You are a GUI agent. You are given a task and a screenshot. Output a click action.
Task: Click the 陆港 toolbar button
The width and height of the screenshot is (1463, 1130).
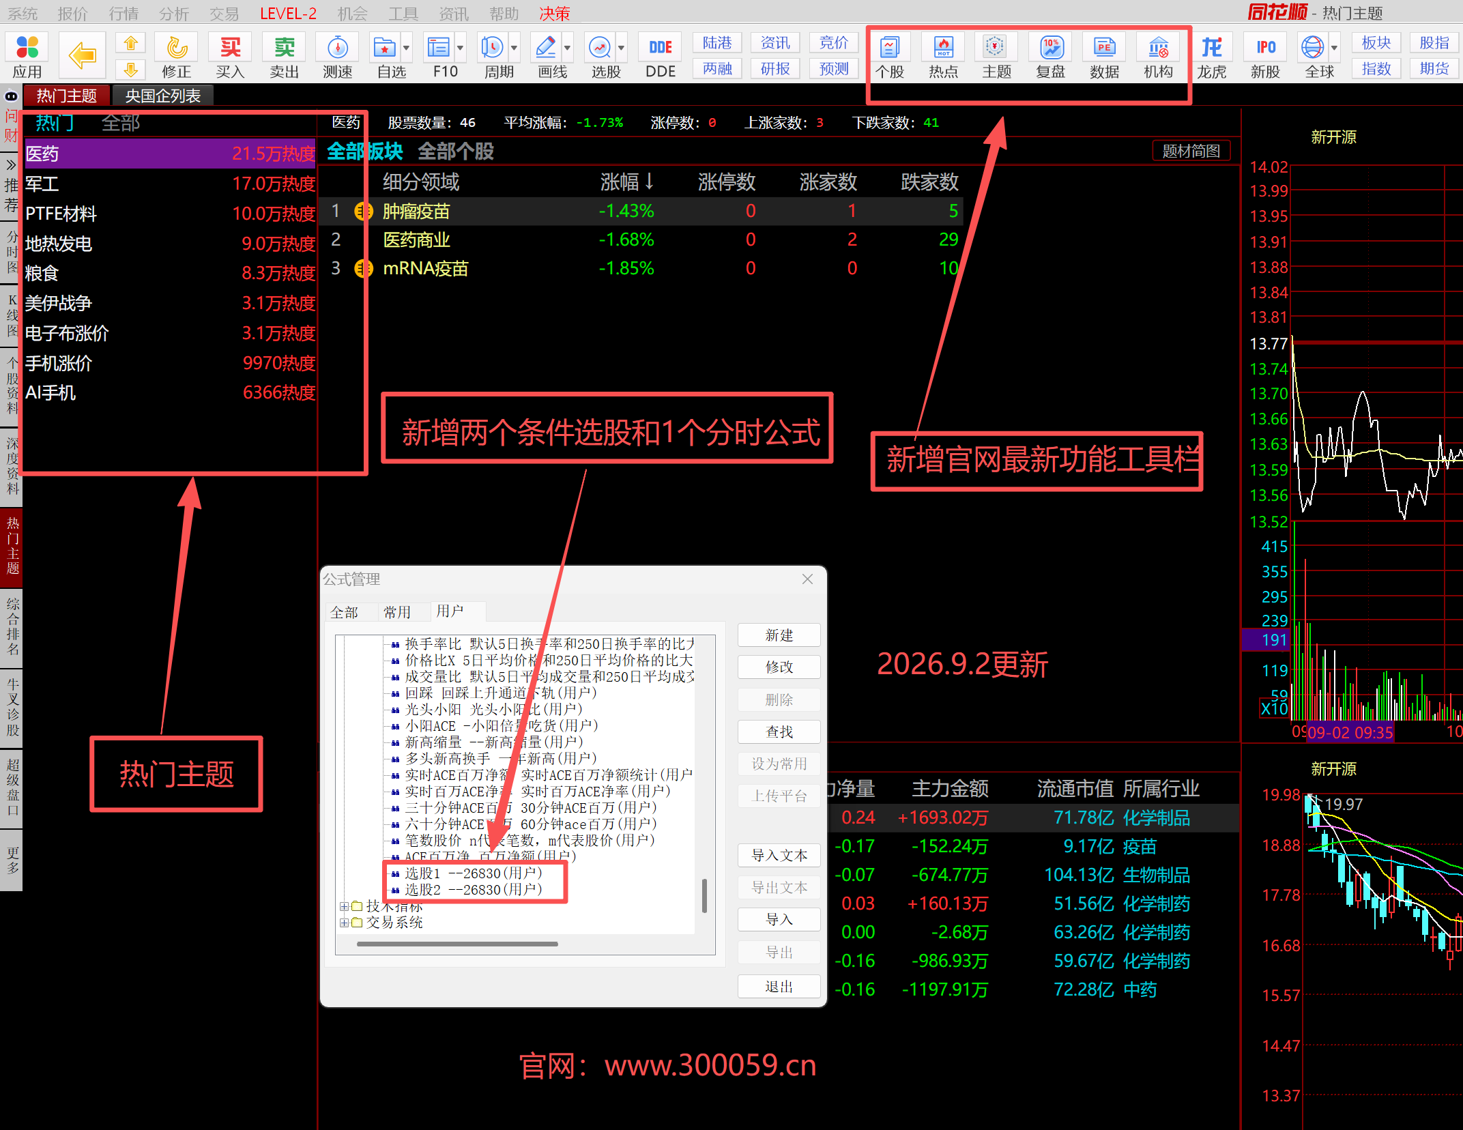pyautogui.click(x=717, y=43)
